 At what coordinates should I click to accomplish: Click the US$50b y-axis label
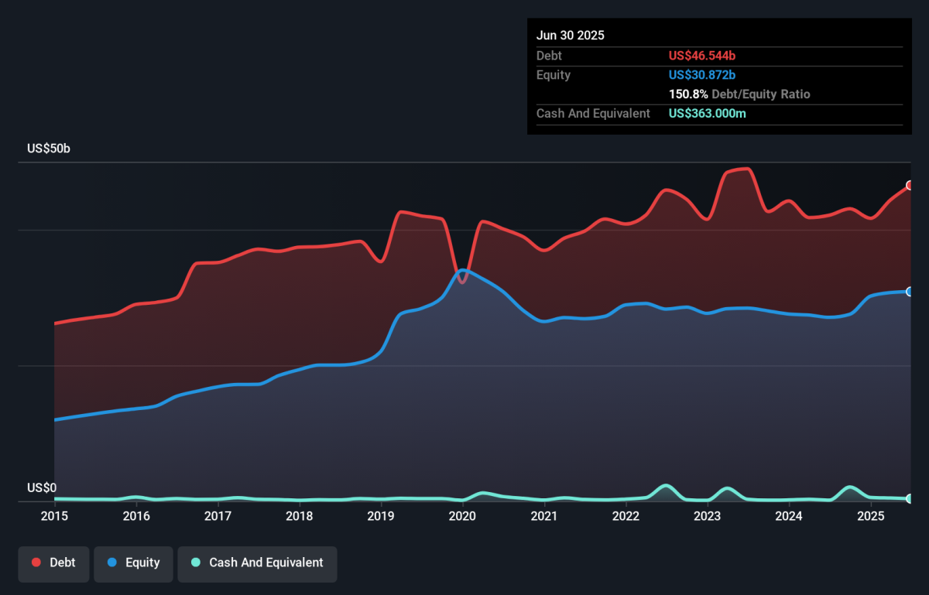tap(49, 149)
